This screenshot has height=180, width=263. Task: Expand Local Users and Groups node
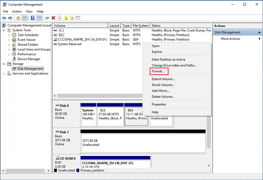pos(9,50)
